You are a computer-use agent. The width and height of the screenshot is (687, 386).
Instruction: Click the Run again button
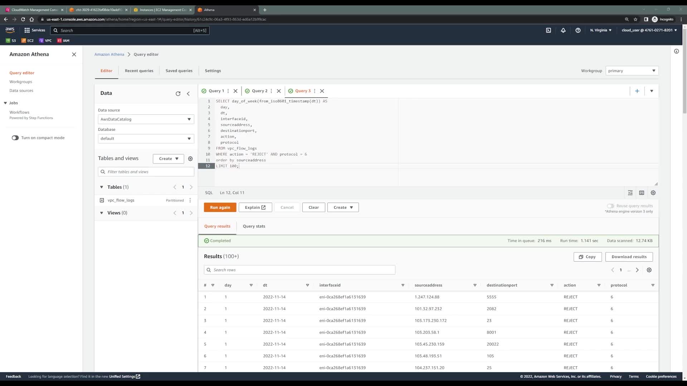(220, 207)
